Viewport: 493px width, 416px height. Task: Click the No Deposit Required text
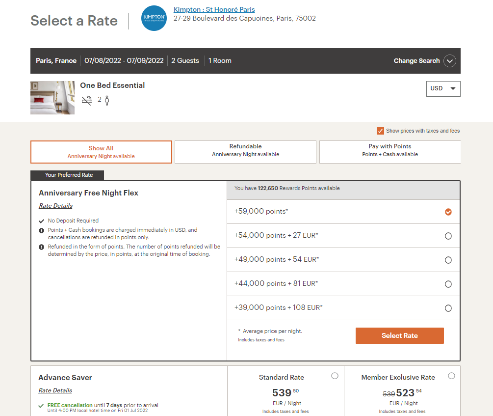73,221
